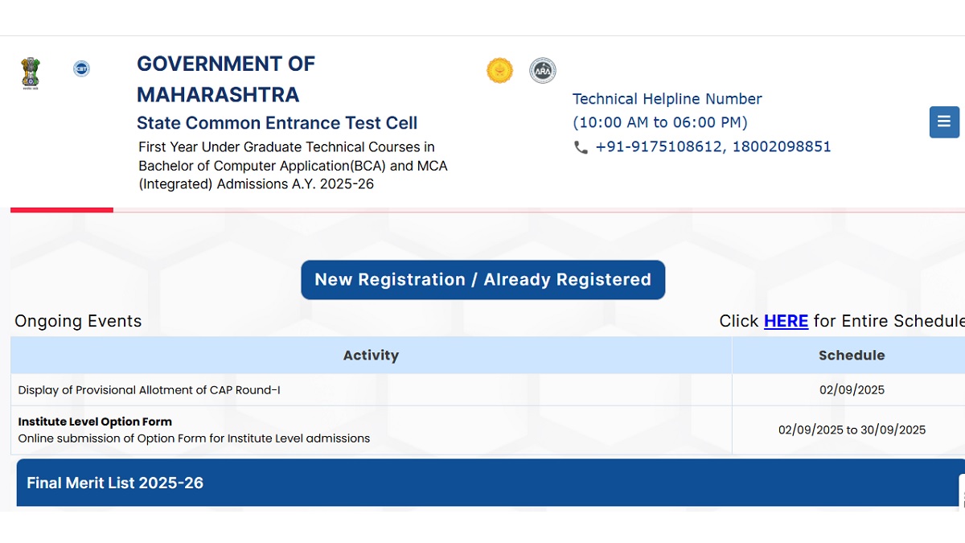965x543 pixels.
Task: Click the GOVERNMENT OF MAHARASHTRA heading
Action: (226, 77)
